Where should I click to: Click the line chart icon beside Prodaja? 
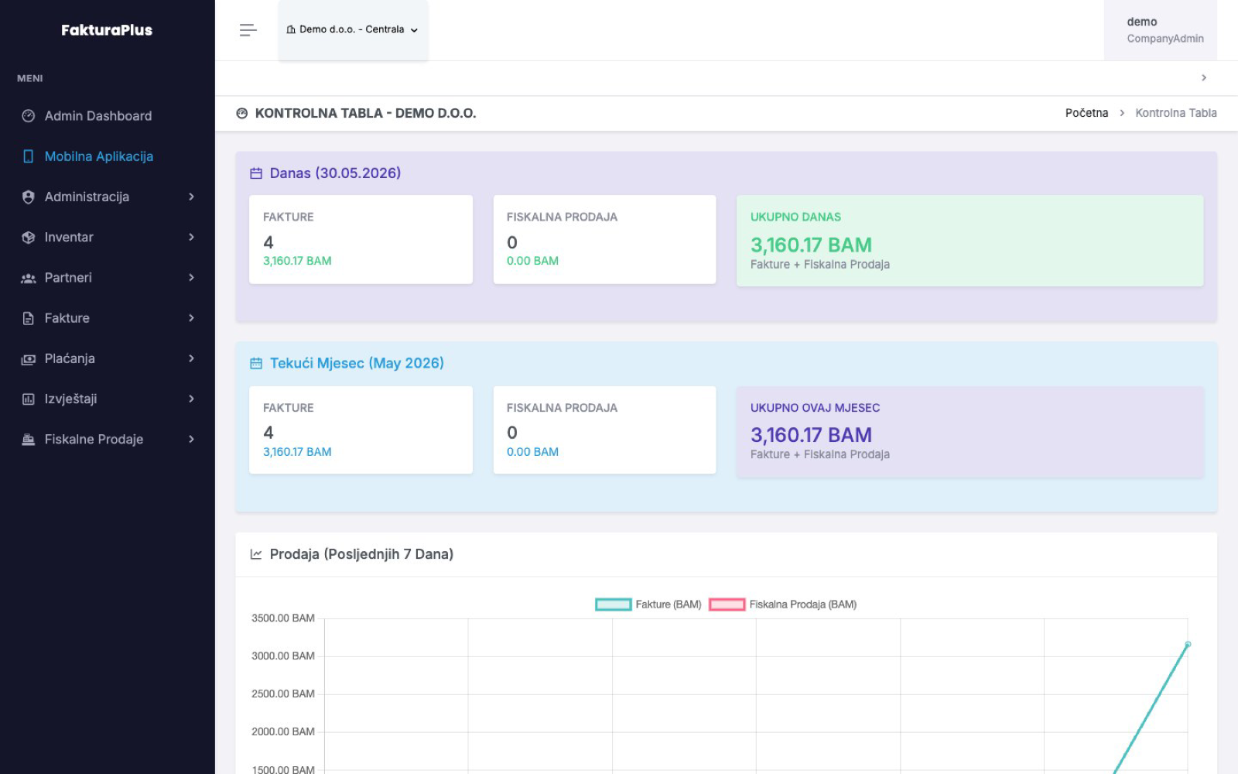click(x=256, y=554)
